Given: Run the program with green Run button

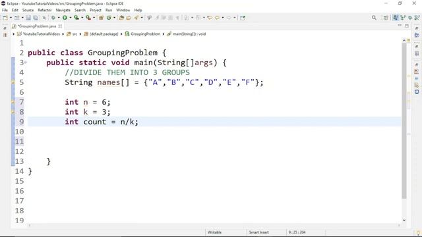Looking at the screenshot, I should point(65,18).
